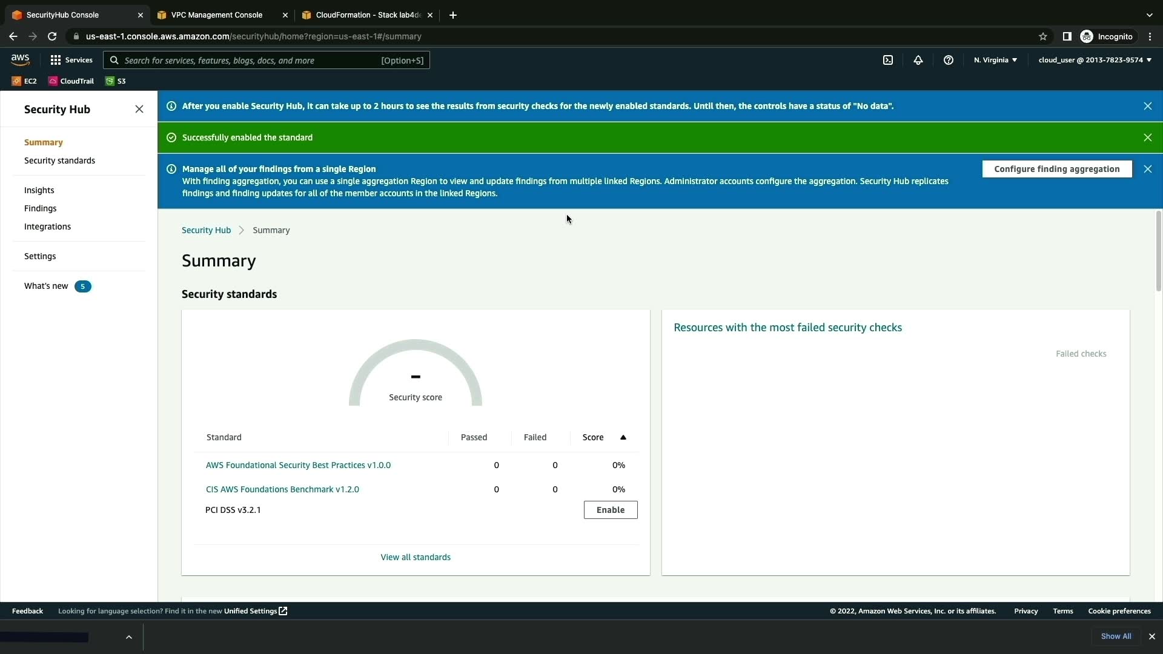Switch to VPC Management Console tab
1163x654 pixels.
217,15
